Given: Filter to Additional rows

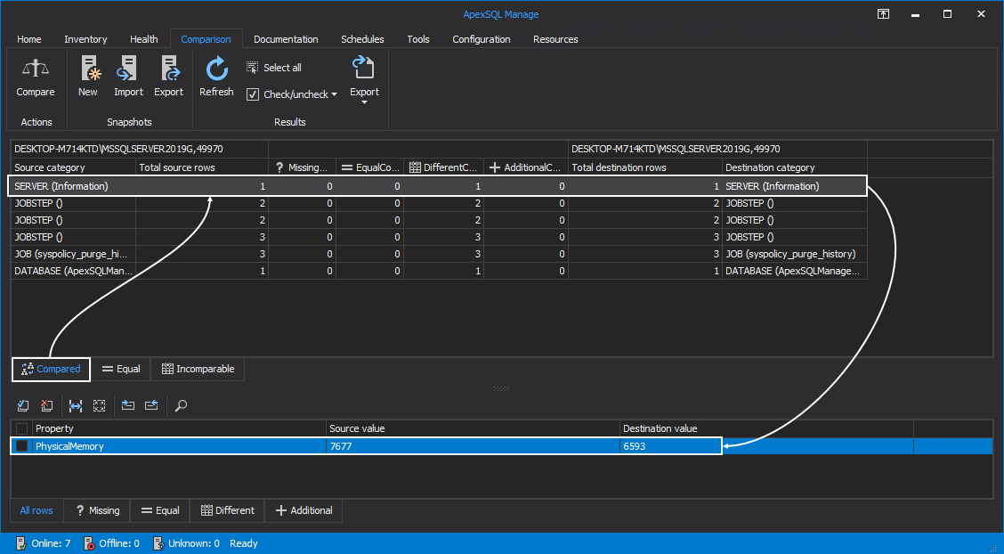Looking at the screenshot, I should pos(304,510).
